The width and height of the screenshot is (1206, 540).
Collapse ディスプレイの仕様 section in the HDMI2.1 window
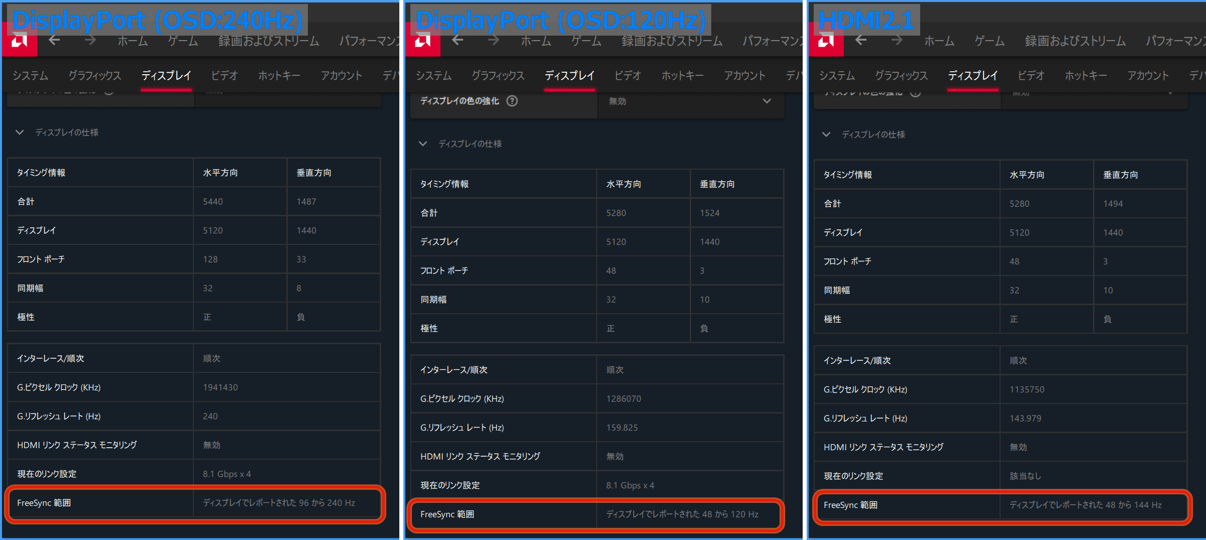click(x=826, y=134)
